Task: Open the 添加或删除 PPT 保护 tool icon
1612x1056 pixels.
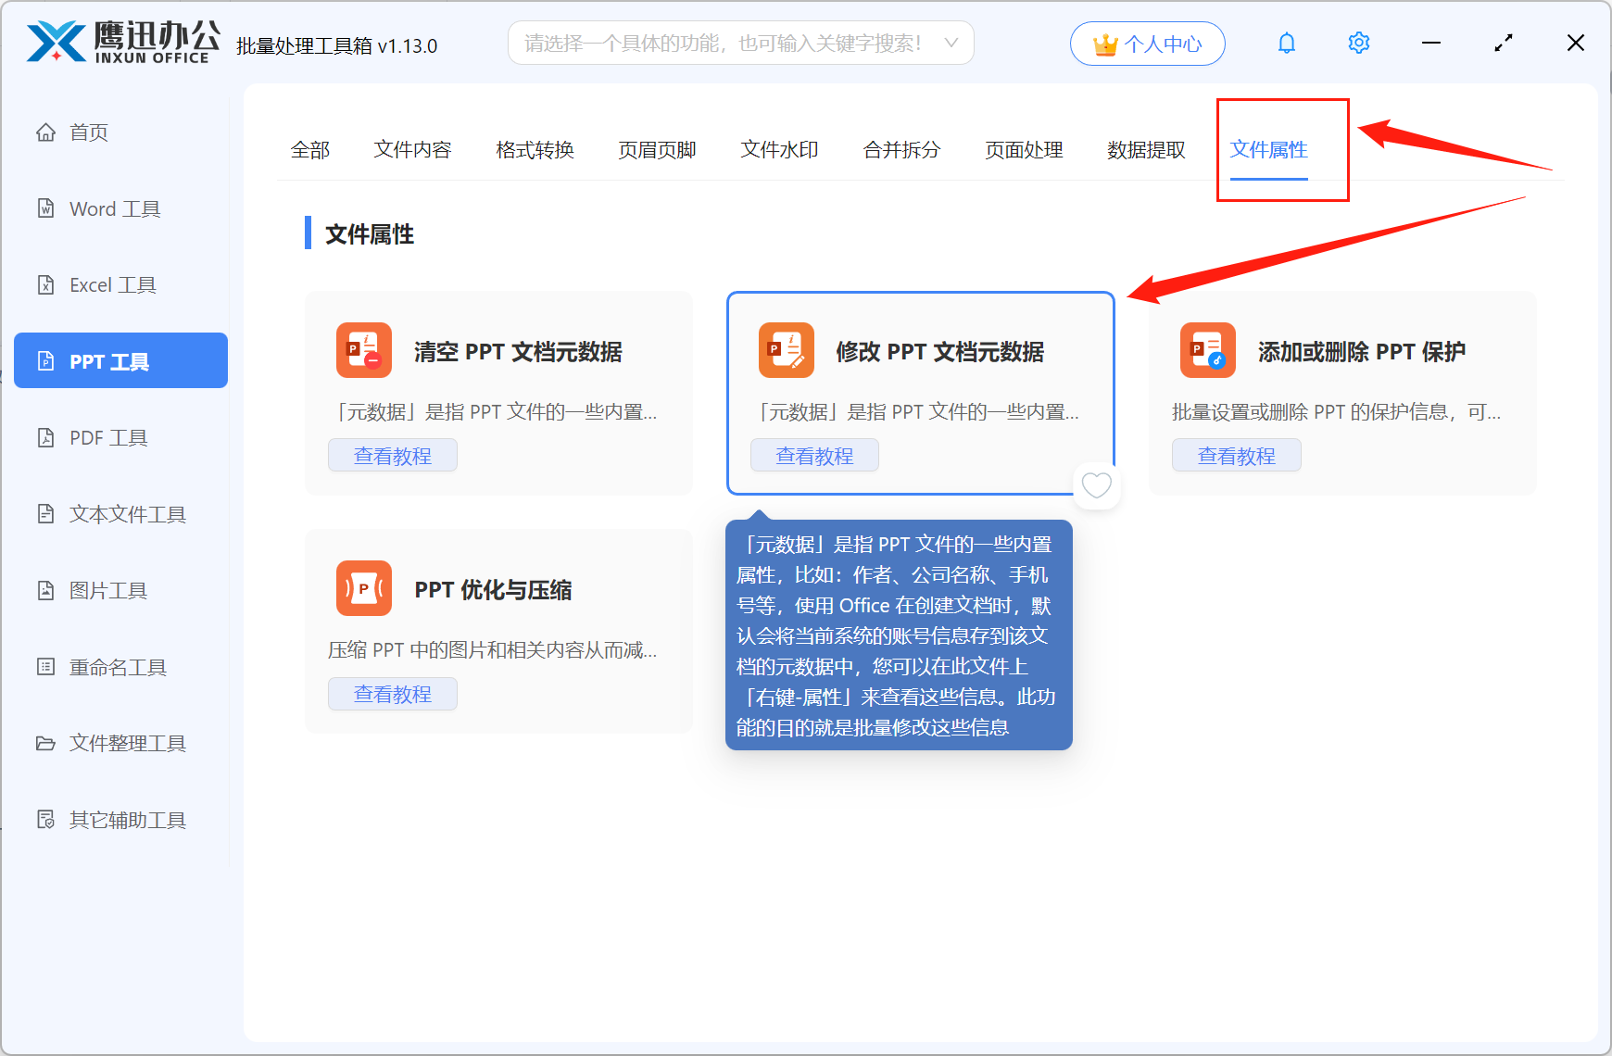Action: tap(1207, 350)
